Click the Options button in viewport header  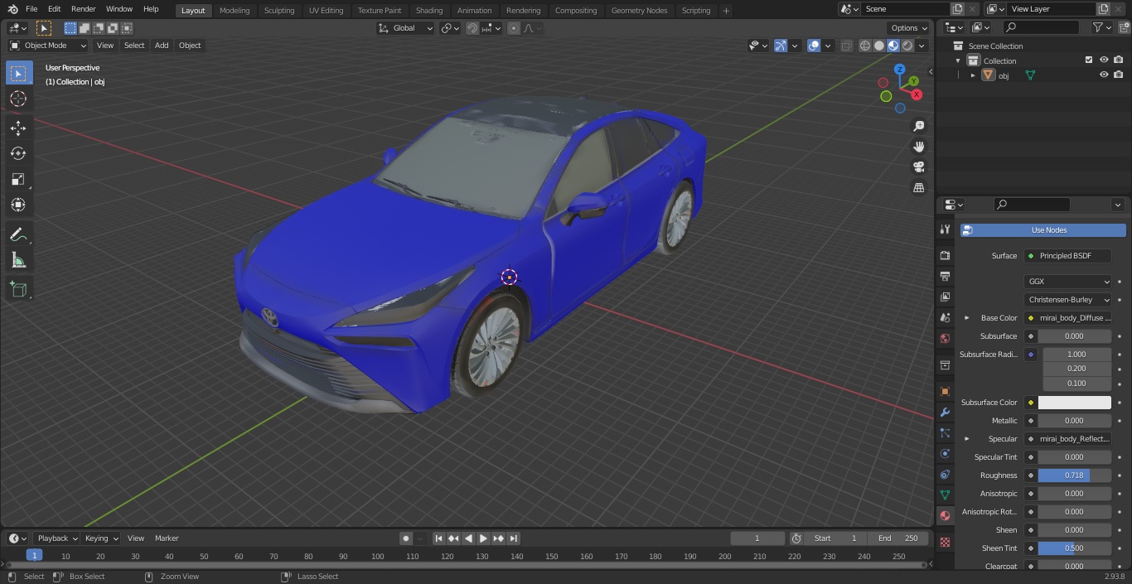[x=909, y=28]
